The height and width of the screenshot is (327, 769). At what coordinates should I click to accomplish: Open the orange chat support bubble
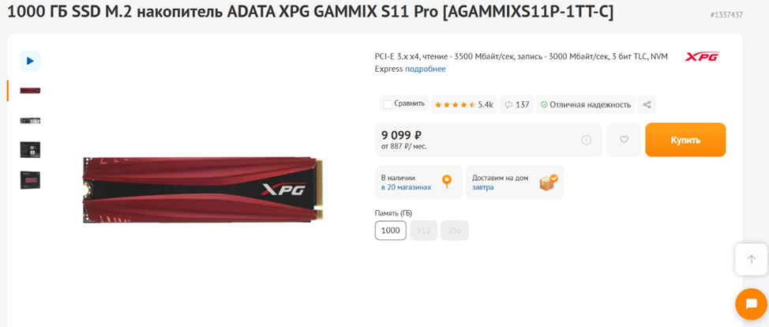[752, 304]
